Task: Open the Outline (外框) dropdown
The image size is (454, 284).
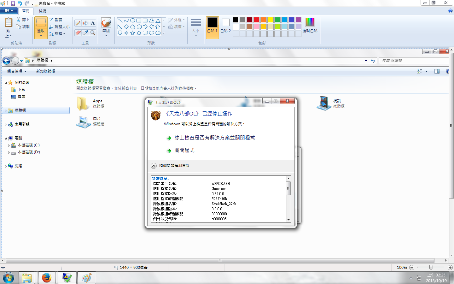Action: [176, 20]
